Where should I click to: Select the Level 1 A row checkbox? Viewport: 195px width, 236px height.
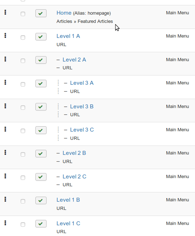[x=23, y=38]
